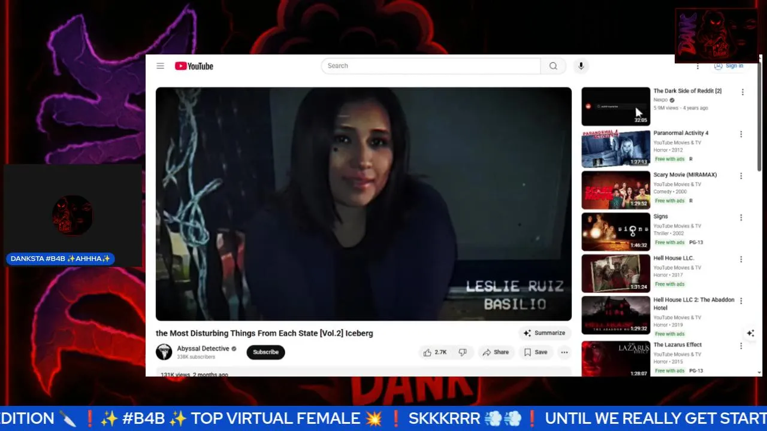Screen dimensions: 767x431
Task: Click the verified badge next to Abyssal Detective
Action: [234, 348]
